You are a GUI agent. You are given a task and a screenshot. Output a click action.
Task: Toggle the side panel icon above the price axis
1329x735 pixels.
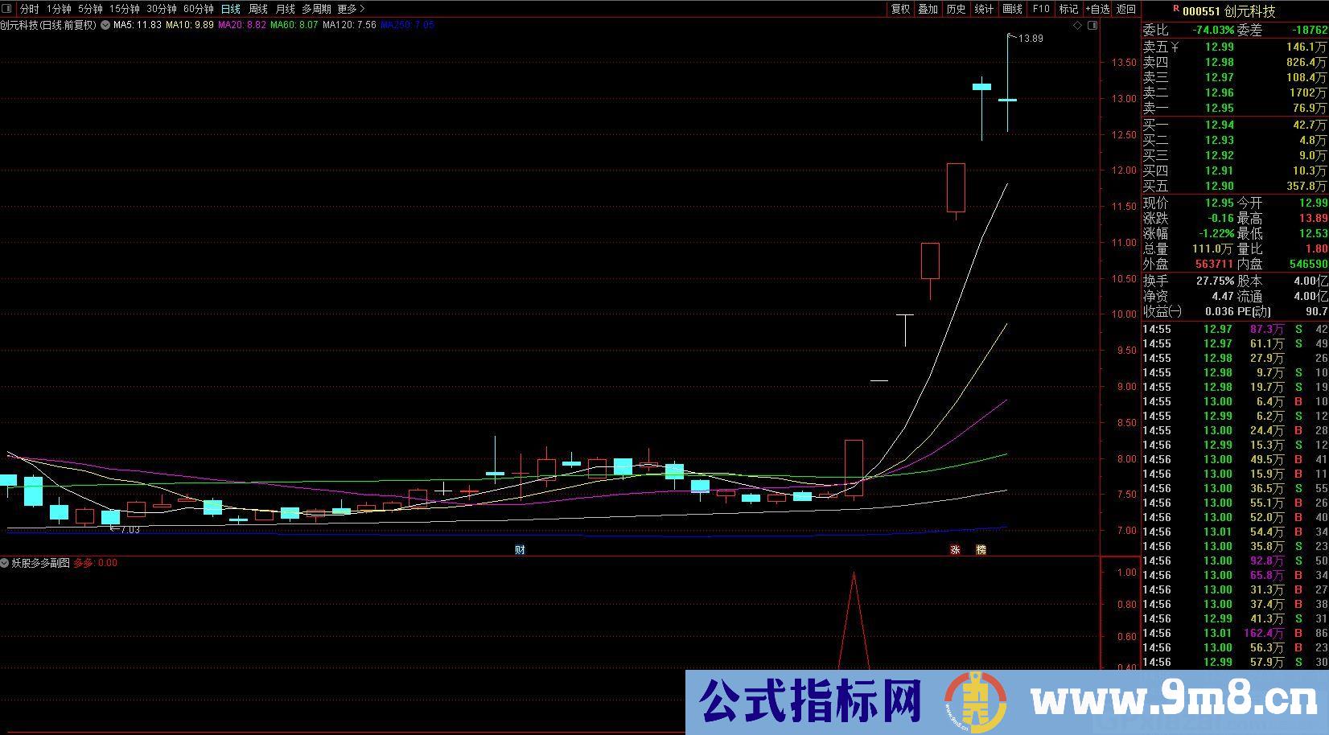[1092, 26]
